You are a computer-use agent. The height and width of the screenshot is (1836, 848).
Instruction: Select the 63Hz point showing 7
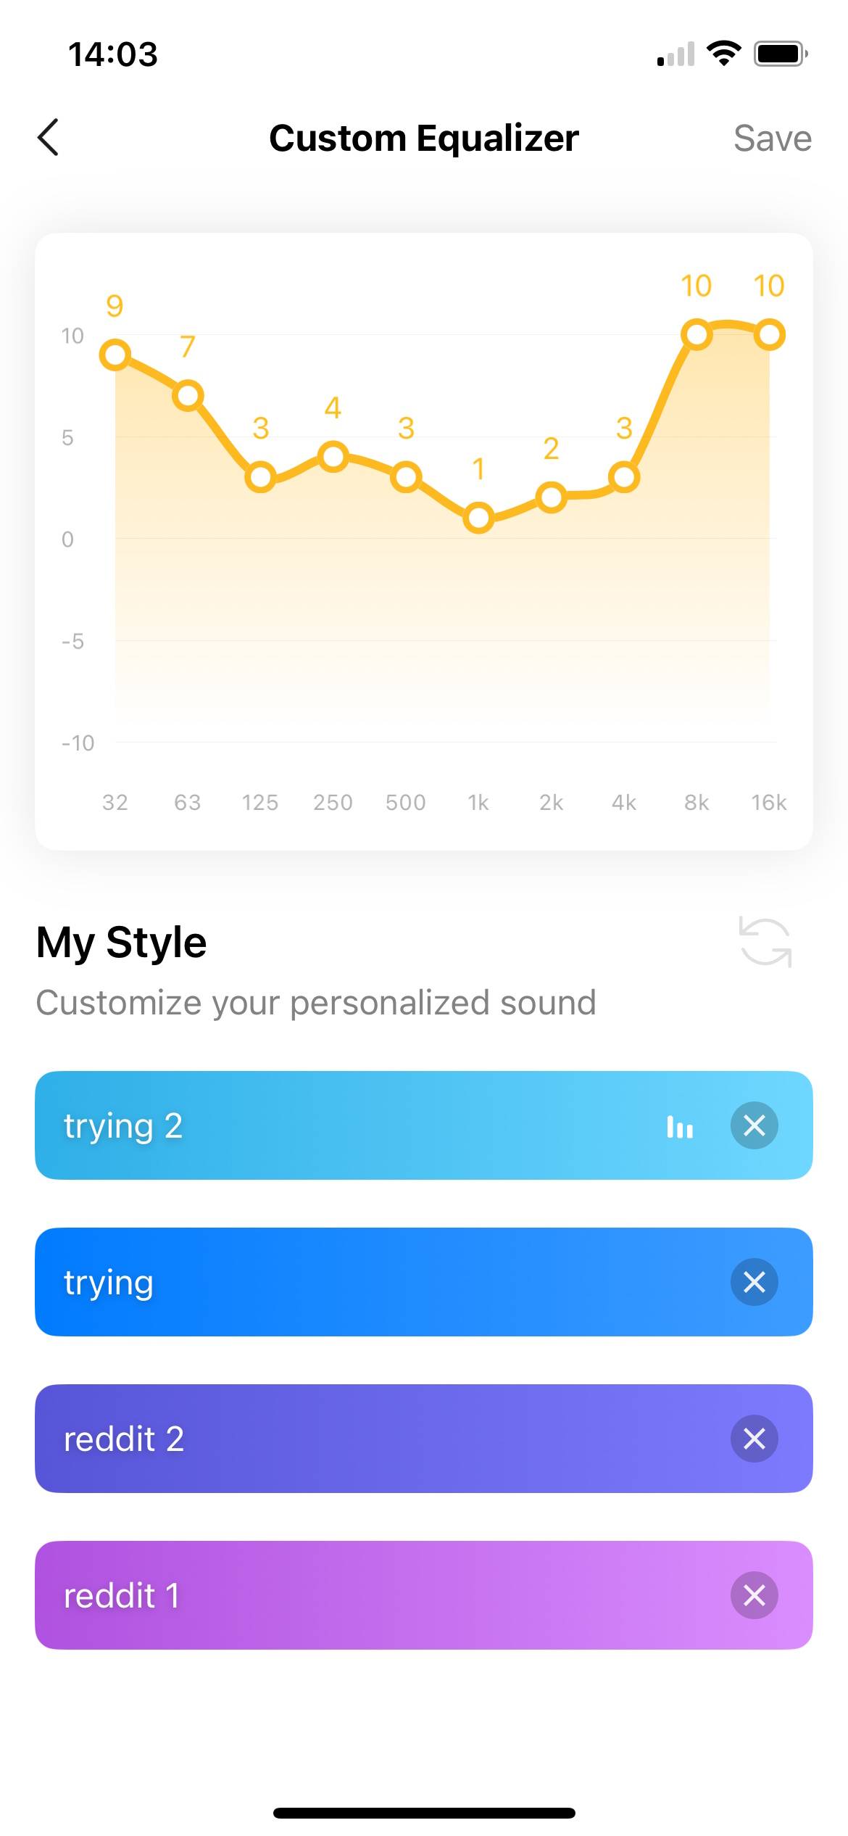(x=188, y=396)
